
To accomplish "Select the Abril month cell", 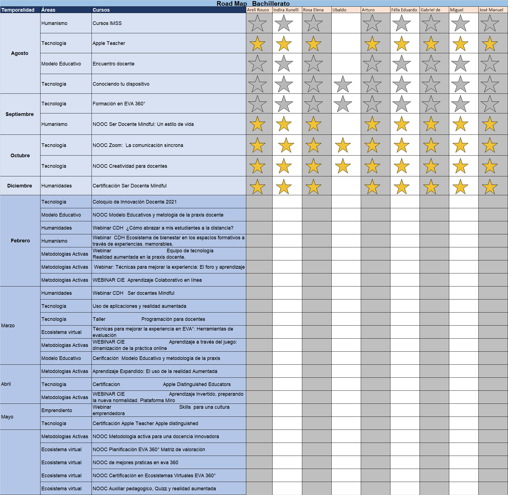I will pyautogui.click(x=20, y=384).
